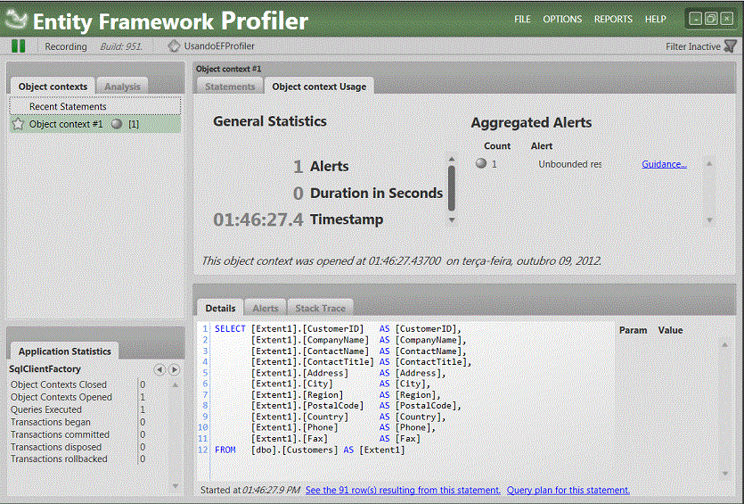Click the star icon beside Object context #1

[x=18, y=124]
